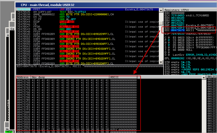Click the CPU window title bar
The width and height of the screenshot is (217, 133).
[x=82, y=5]
